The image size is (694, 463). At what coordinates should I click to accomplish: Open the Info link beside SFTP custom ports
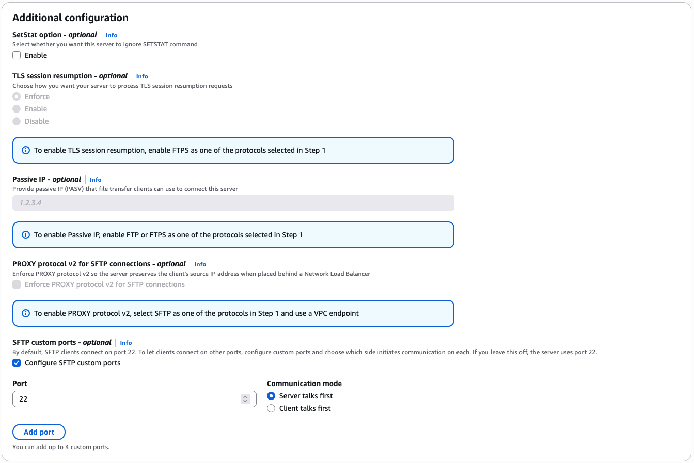pyautogui.click(x=126, y=343)
